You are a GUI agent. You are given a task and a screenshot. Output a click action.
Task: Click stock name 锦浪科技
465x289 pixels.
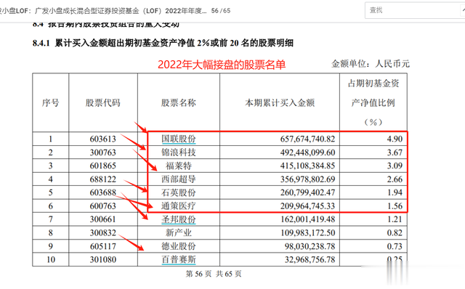point(179,152)
